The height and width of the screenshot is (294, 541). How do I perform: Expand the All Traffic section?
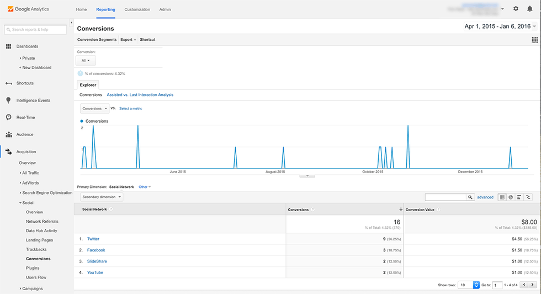[x=29, y=173]
